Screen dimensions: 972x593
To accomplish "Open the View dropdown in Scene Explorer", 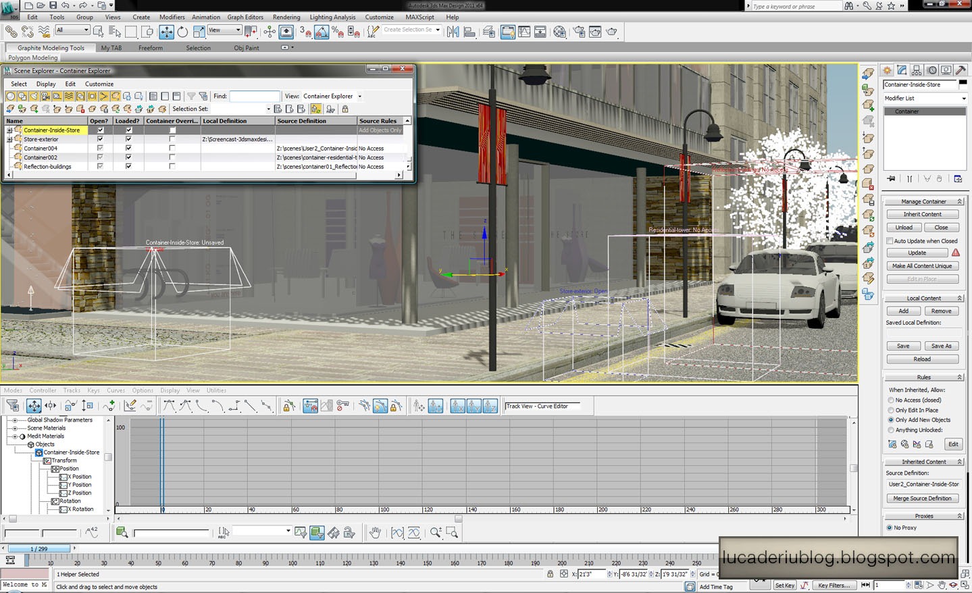I will [x=359, y=96].
